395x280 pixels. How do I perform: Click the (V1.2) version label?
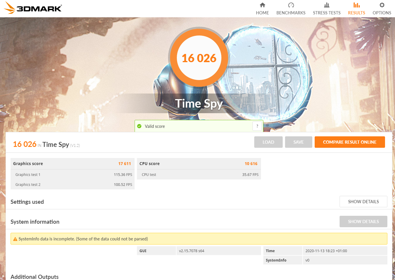75,145
